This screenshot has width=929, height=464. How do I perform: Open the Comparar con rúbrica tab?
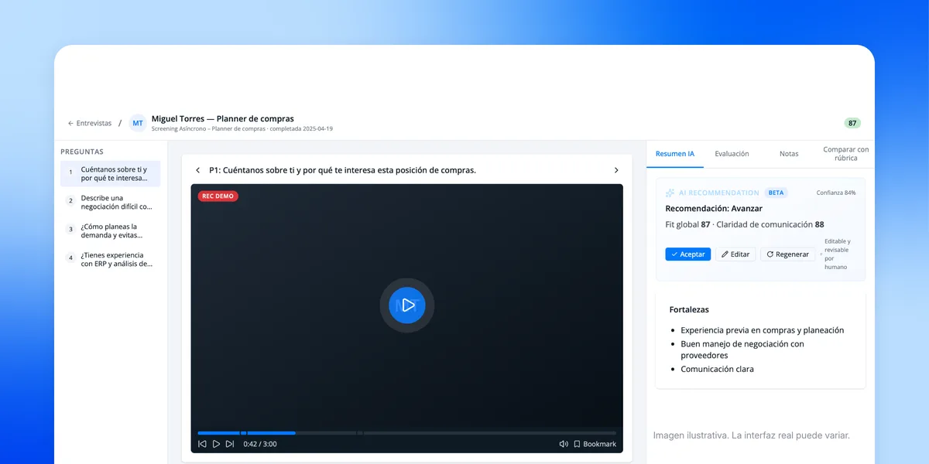[845, 154]
